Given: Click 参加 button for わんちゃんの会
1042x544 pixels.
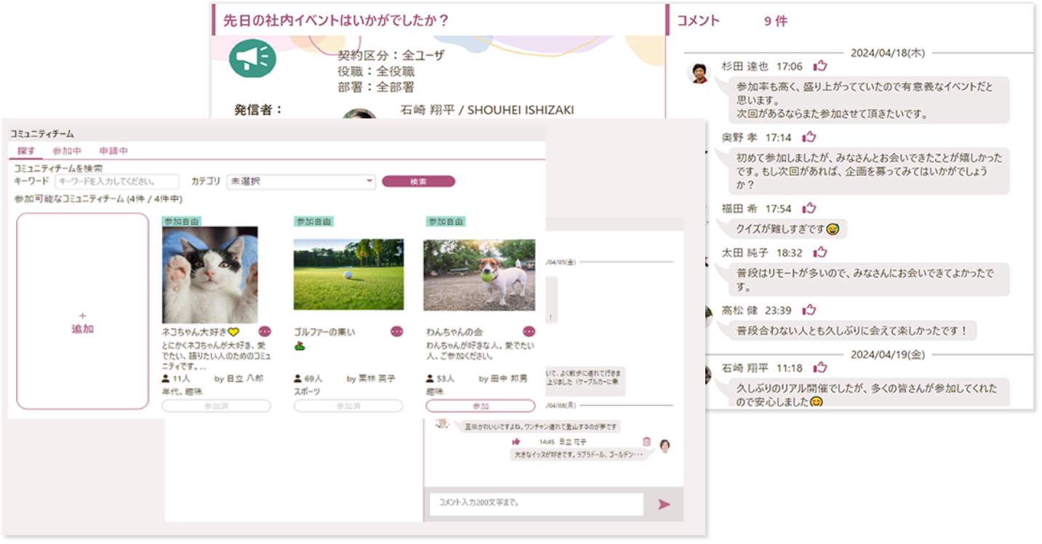Looking at the screenshot, I should point(480,406).
